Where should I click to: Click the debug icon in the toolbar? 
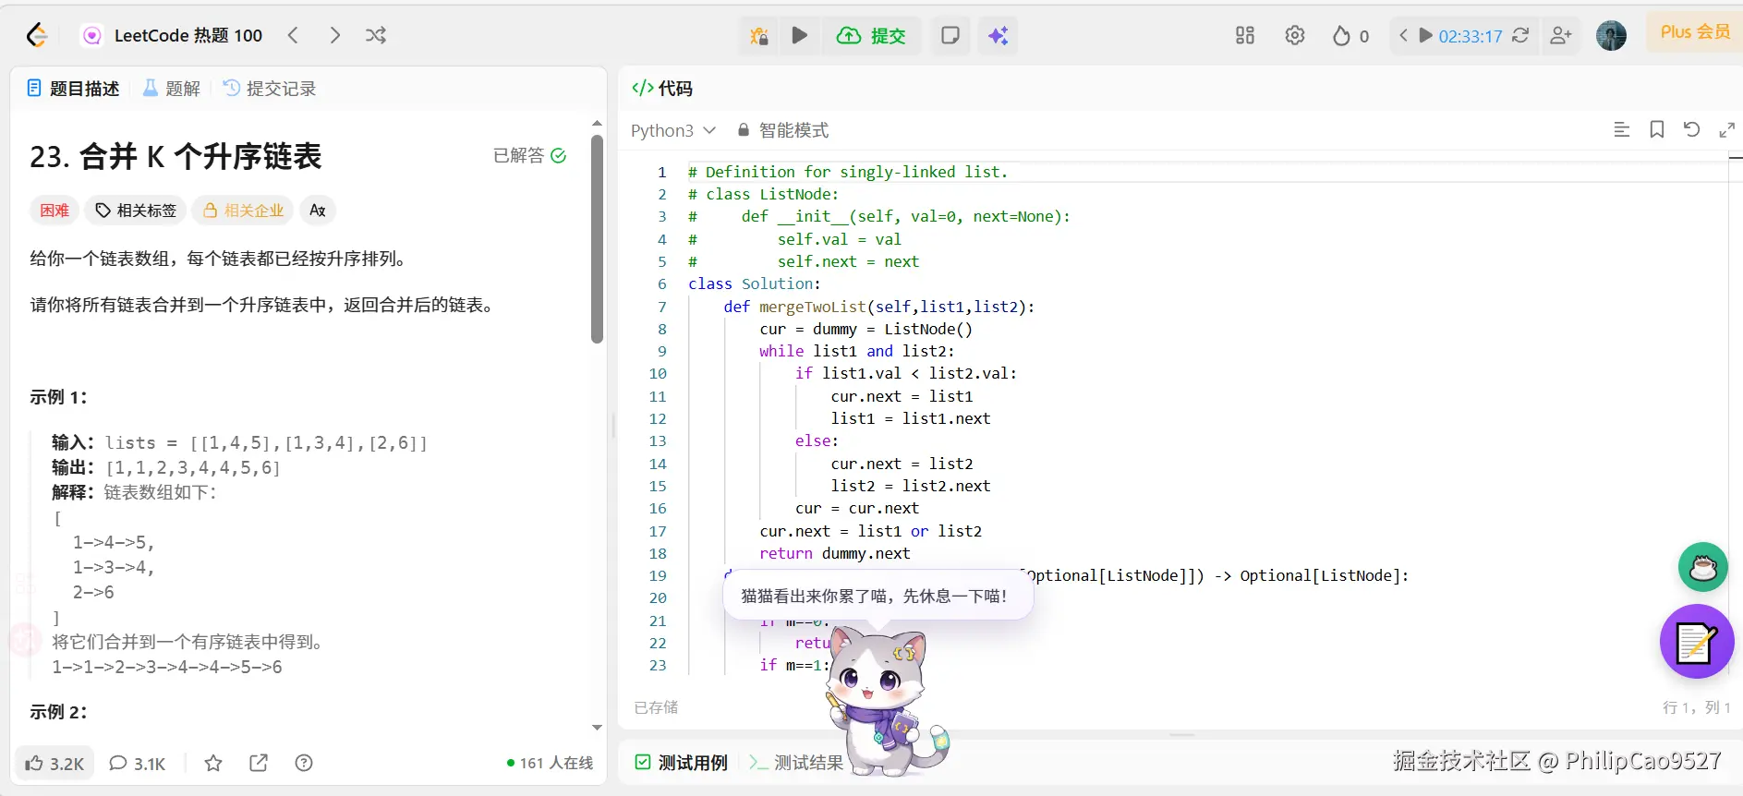click(759, 36)
